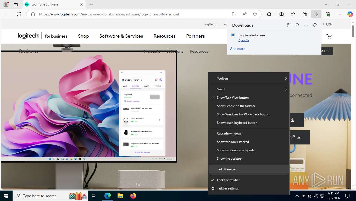Open browser Extensions icon
The height and width of the screenshot is (201, 356).
coord(269,14)
